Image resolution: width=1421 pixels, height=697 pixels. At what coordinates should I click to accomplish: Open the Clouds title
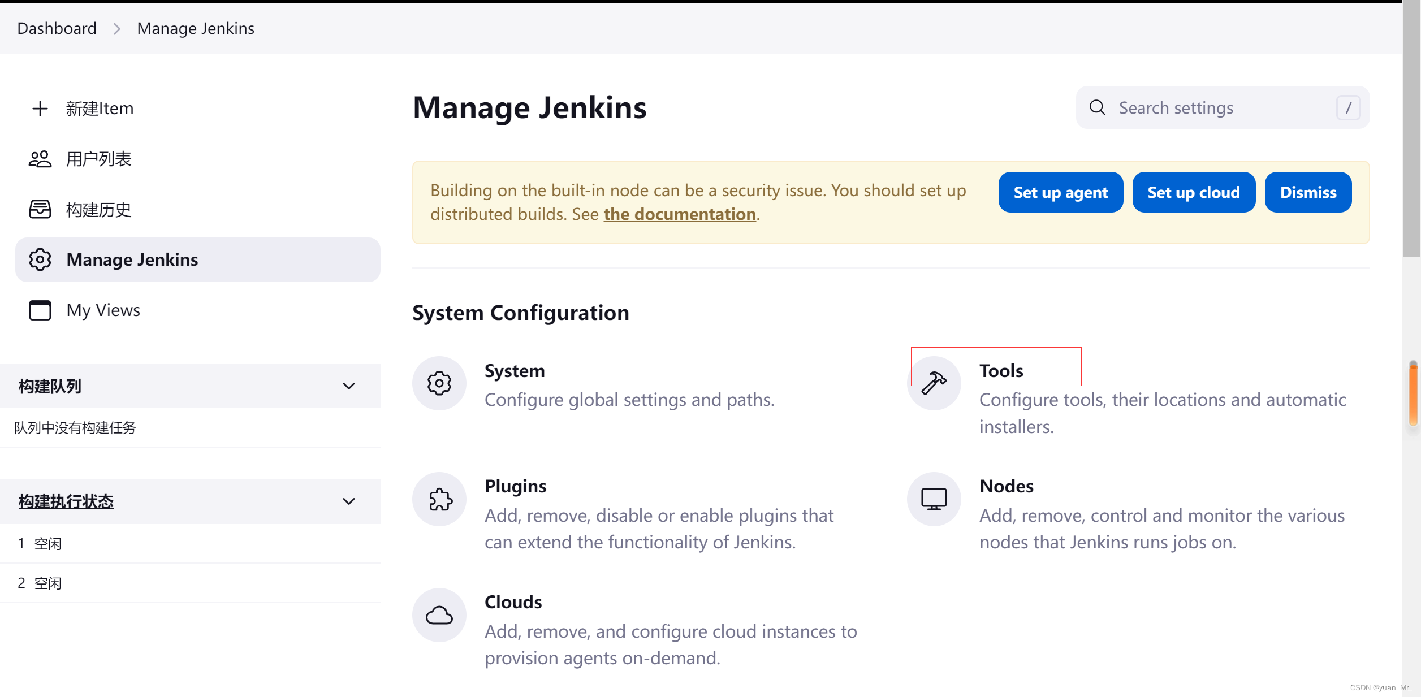tap(513, 602)
